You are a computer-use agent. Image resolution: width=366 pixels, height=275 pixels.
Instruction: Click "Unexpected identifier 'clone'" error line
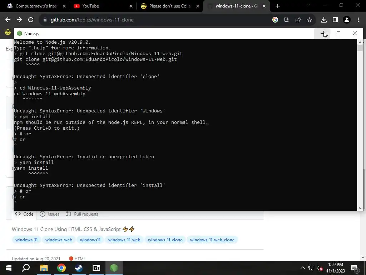pyautogui.click(x=86, y=77)
